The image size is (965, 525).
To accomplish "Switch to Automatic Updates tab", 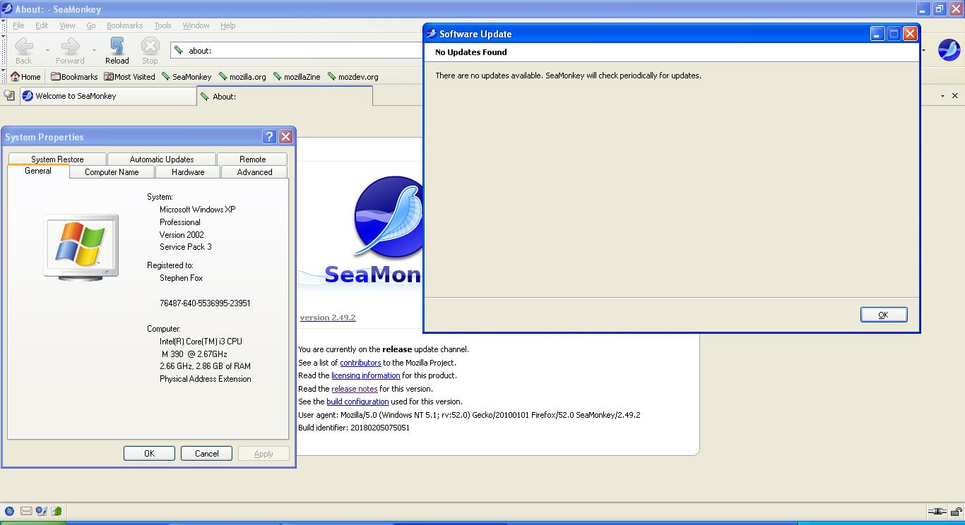I will (162, 159).
